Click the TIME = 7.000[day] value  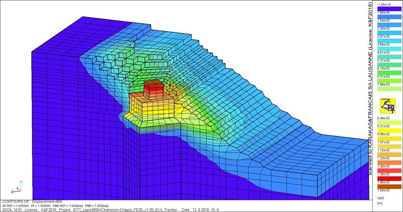pos(97,206)
